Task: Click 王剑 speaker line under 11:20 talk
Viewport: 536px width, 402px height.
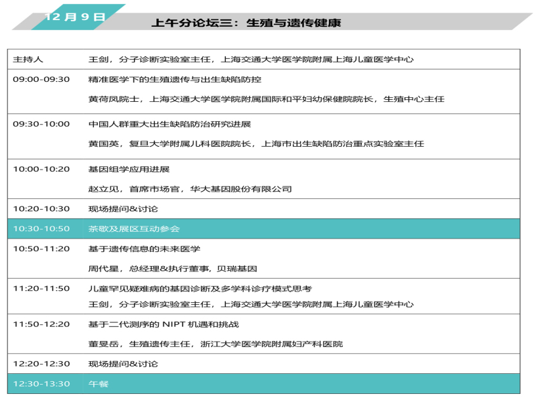Action: [x=251, y=304]
